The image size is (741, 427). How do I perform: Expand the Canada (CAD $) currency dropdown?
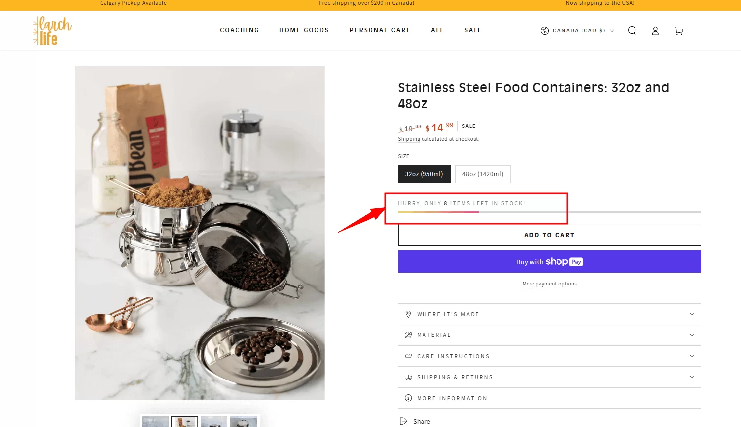coord(577,30)
